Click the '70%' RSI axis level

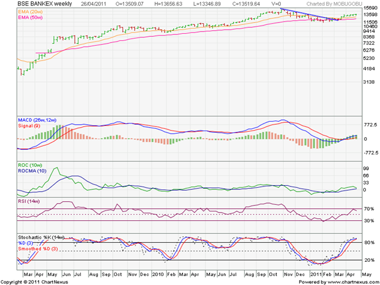[x=369, y=208]
